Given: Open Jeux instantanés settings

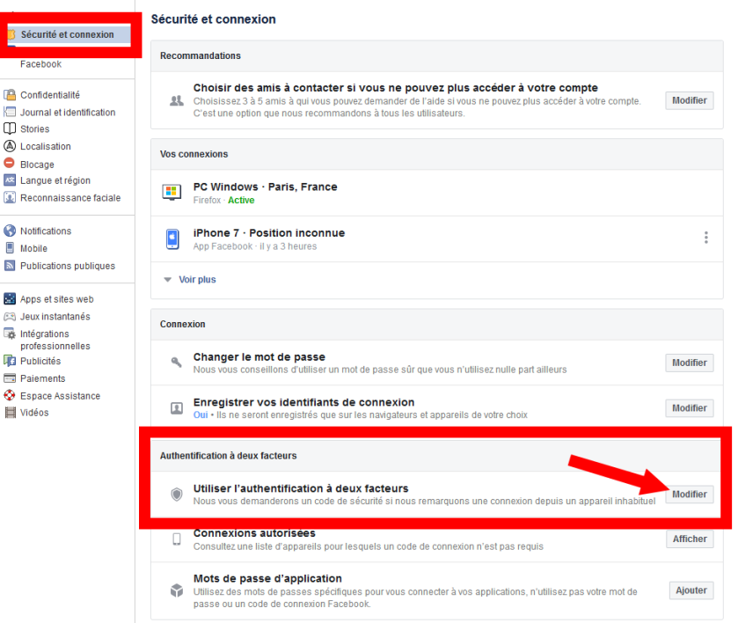Looking at the screenshot, I should click(55, 317).
